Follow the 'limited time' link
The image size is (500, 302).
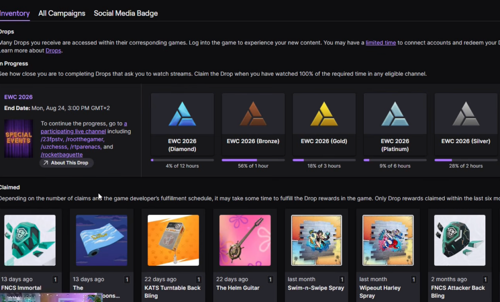(380, 43)
